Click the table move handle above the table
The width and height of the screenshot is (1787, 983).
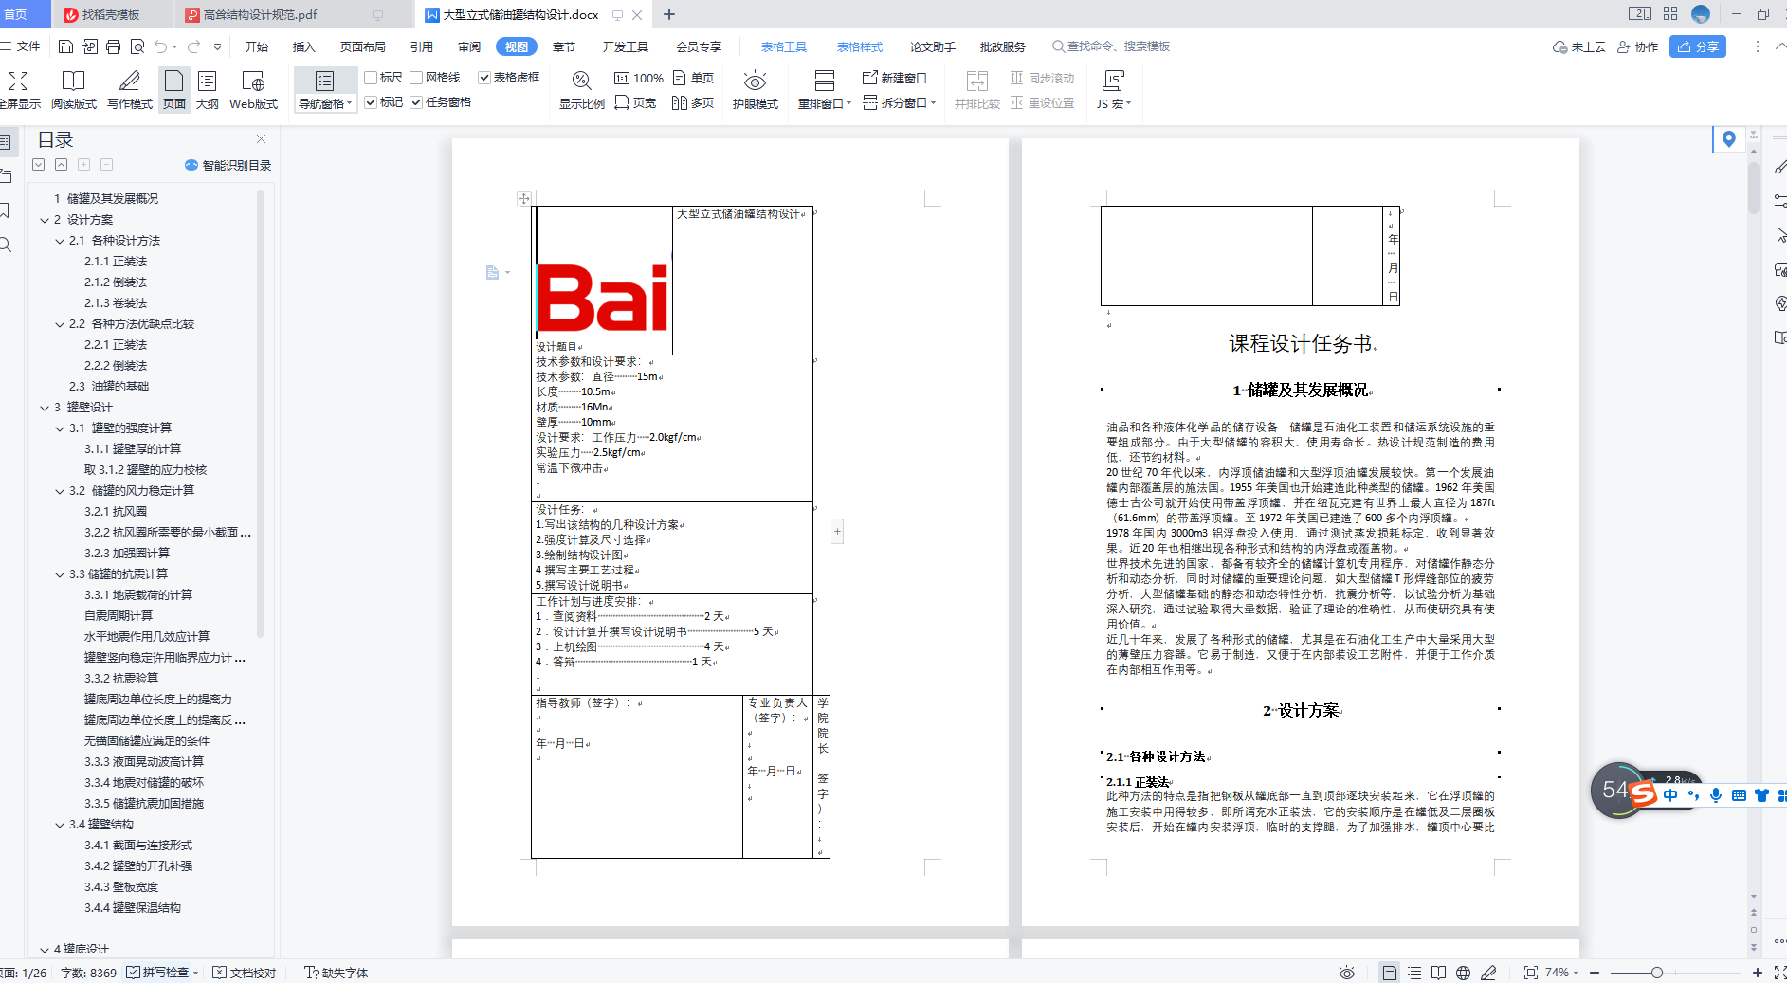click(523, 198)
